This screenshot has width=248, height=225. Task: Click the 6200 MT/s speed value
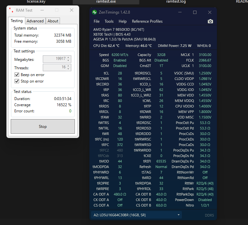coord(120,55)
